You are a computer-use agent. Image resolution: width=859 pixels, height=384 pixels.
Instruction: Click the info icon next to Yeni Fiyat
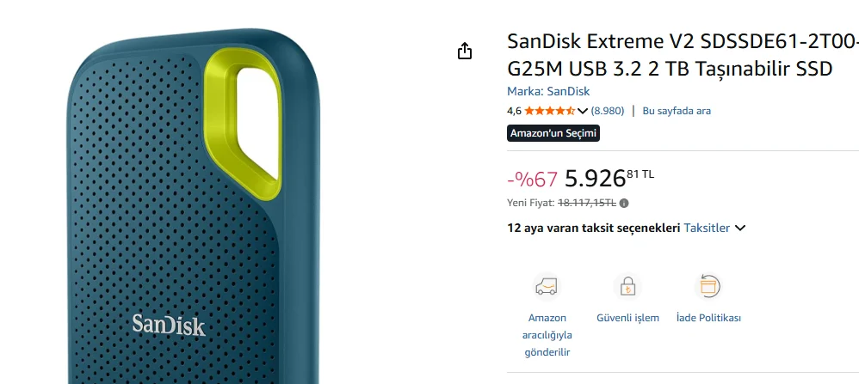(x=624, y=203)
